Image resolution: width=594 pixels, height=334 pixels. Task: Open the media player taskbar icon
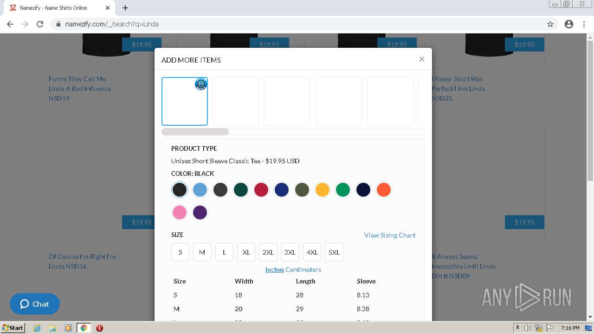[68, 328]
